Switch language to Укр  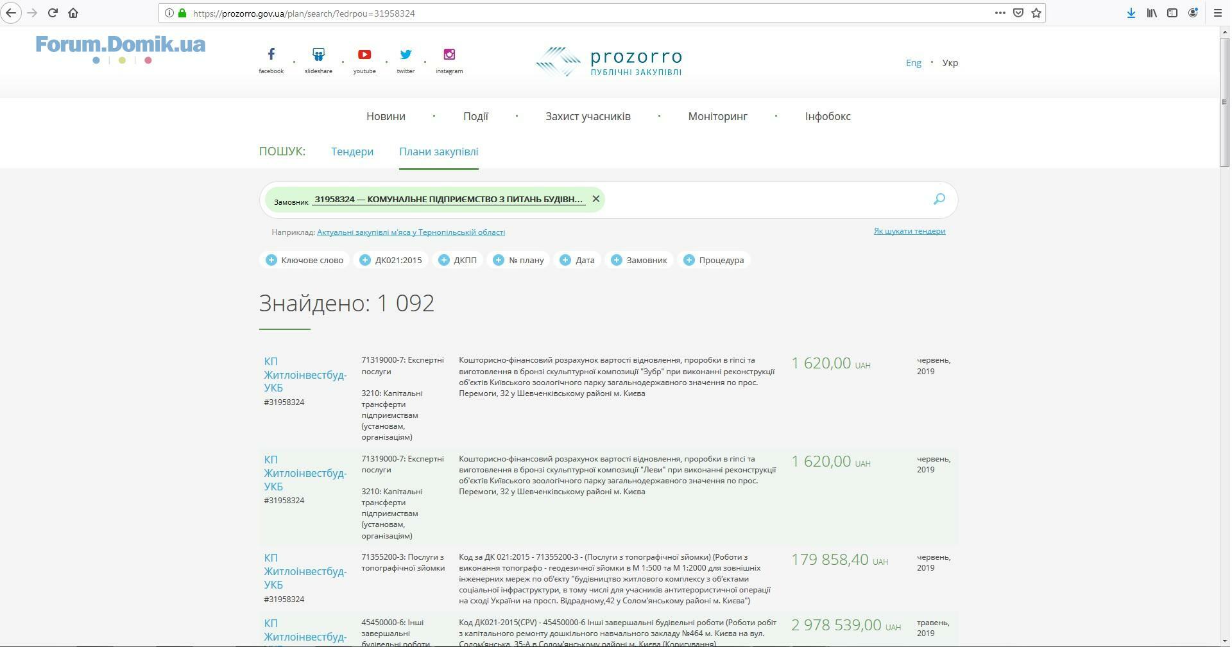click(950, 63)
